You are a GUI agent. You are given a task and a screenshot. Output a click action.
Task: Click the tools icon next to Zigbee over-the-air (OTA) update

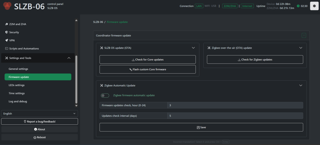(x=209, y=48)
